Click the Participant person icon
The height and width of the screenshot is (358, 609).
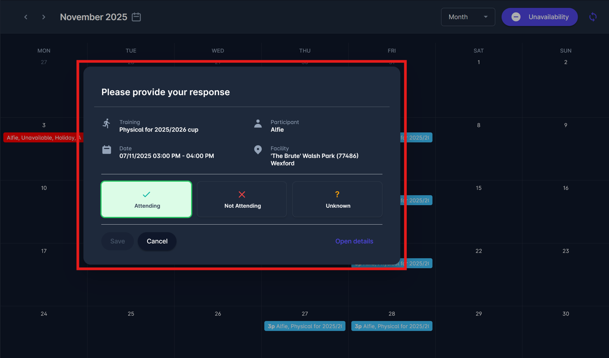258,124
